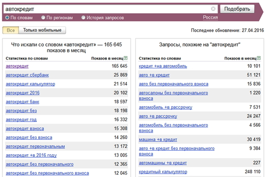Open the 'автокредит' keyword link
268x177 pixels.
point(17,66)
